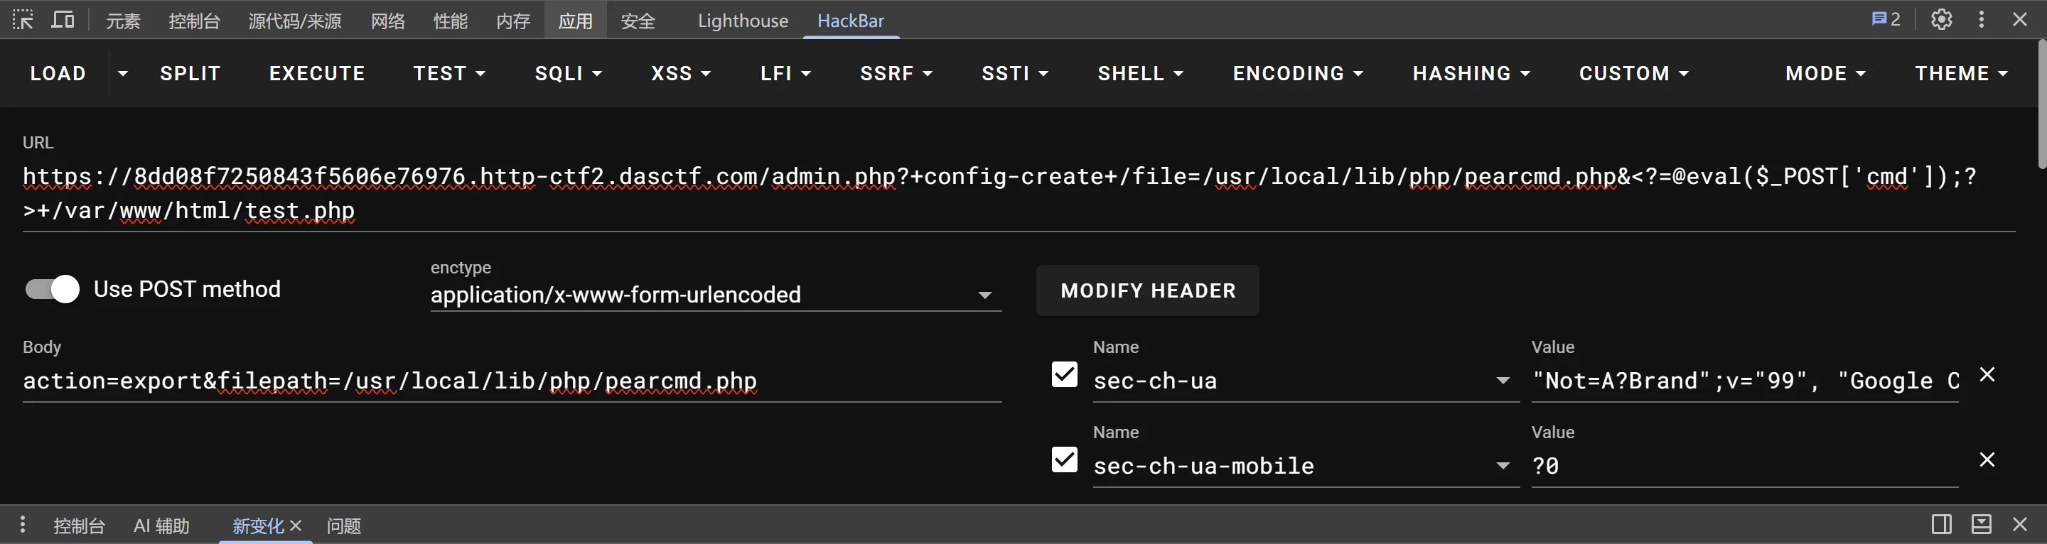
Task: Switch to the Lighthouse tab
Action: 743,21
